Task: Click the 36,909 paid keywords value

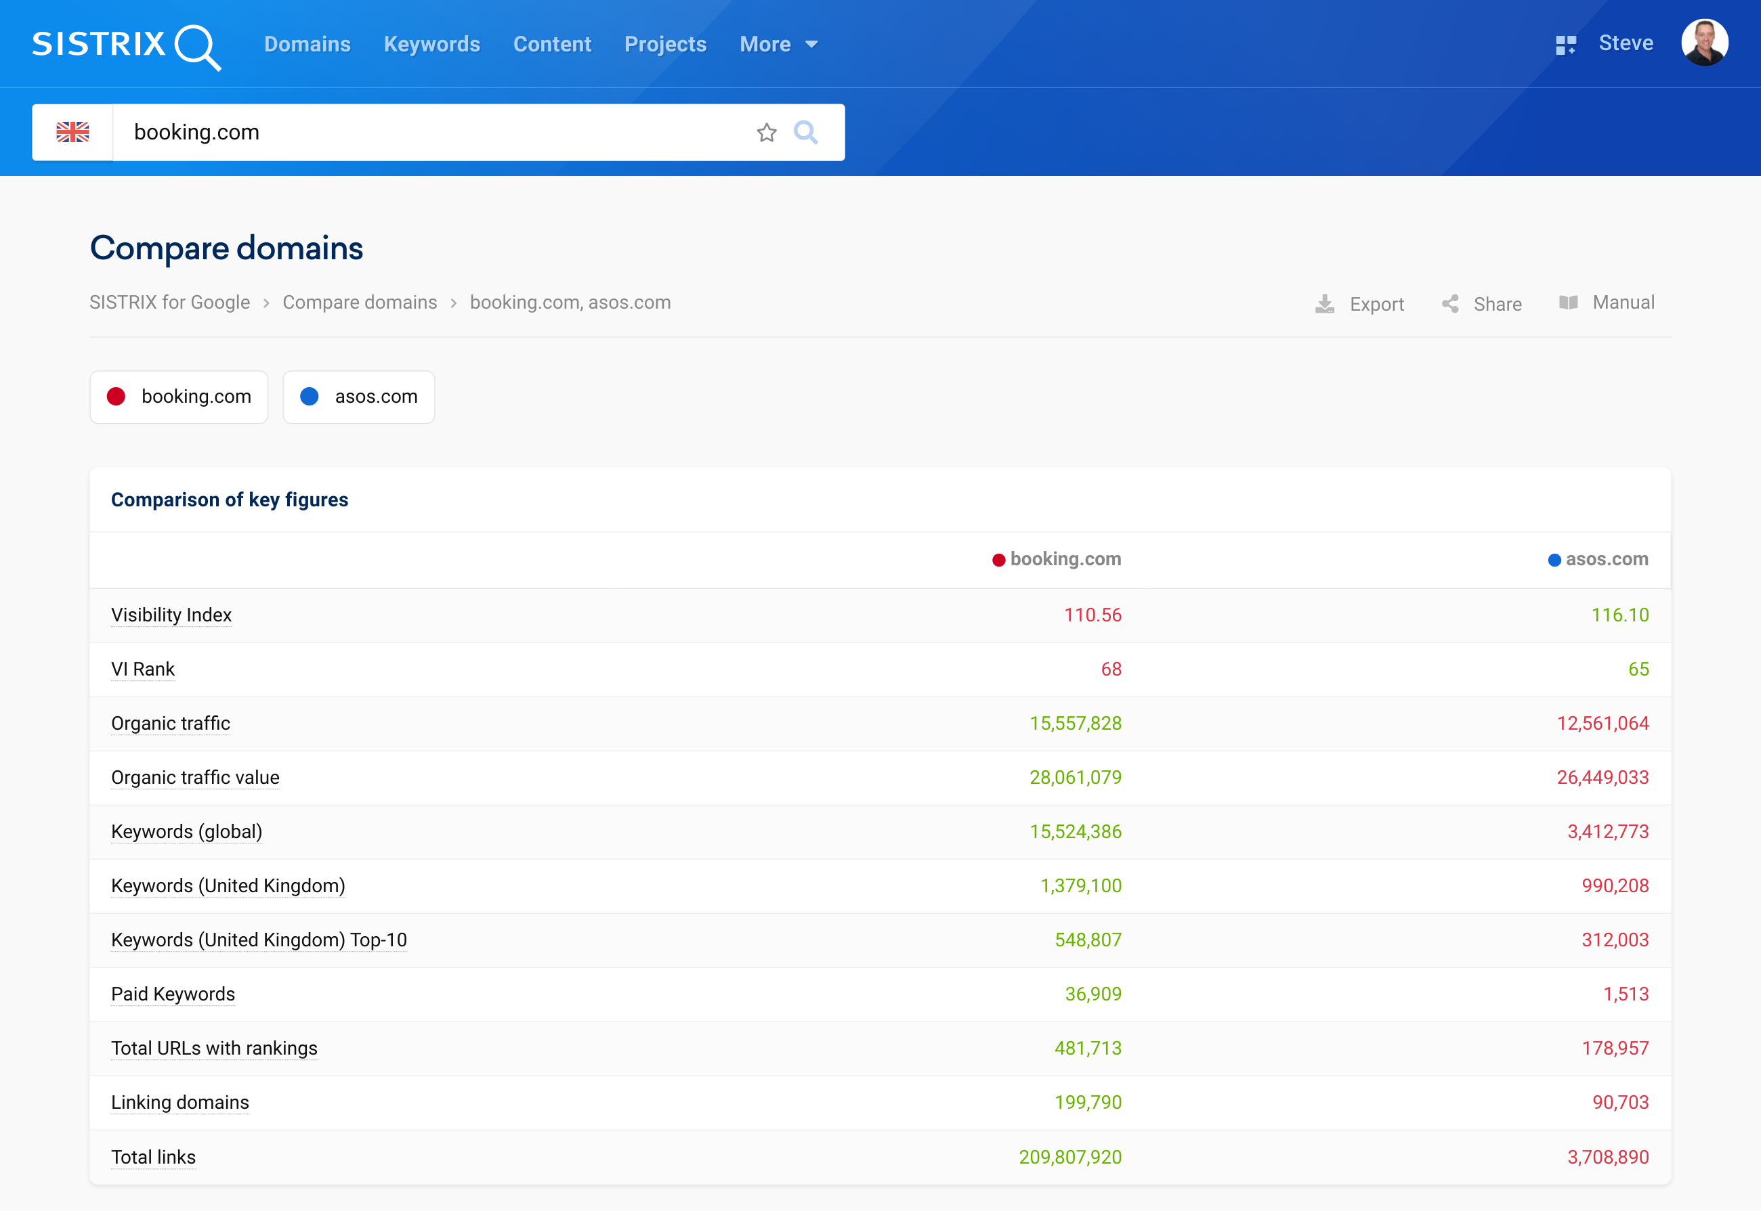Action: 1093,994
